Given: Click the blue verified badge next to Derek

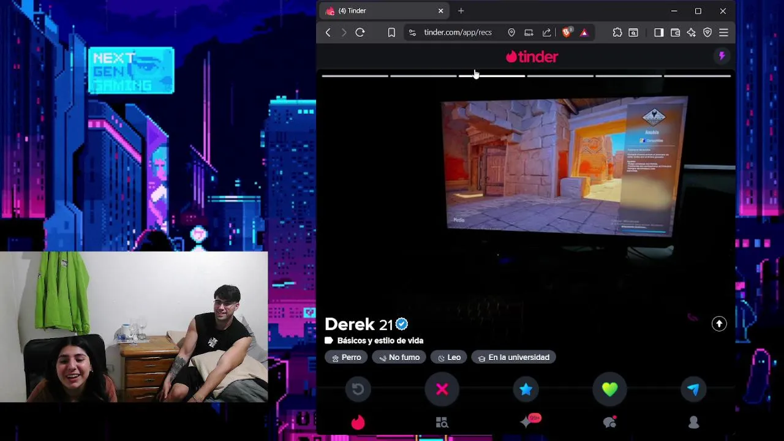Looking at the screenshot, I should [402, 324].
